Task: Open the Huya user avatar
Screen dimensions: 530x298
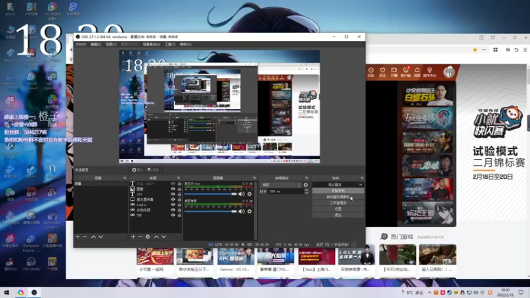Action: coord(449,72)
